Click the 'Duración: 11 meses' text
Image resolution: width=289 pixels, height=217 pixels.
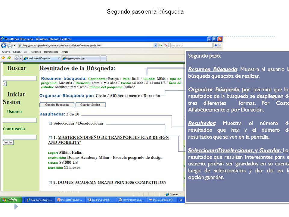64,168
